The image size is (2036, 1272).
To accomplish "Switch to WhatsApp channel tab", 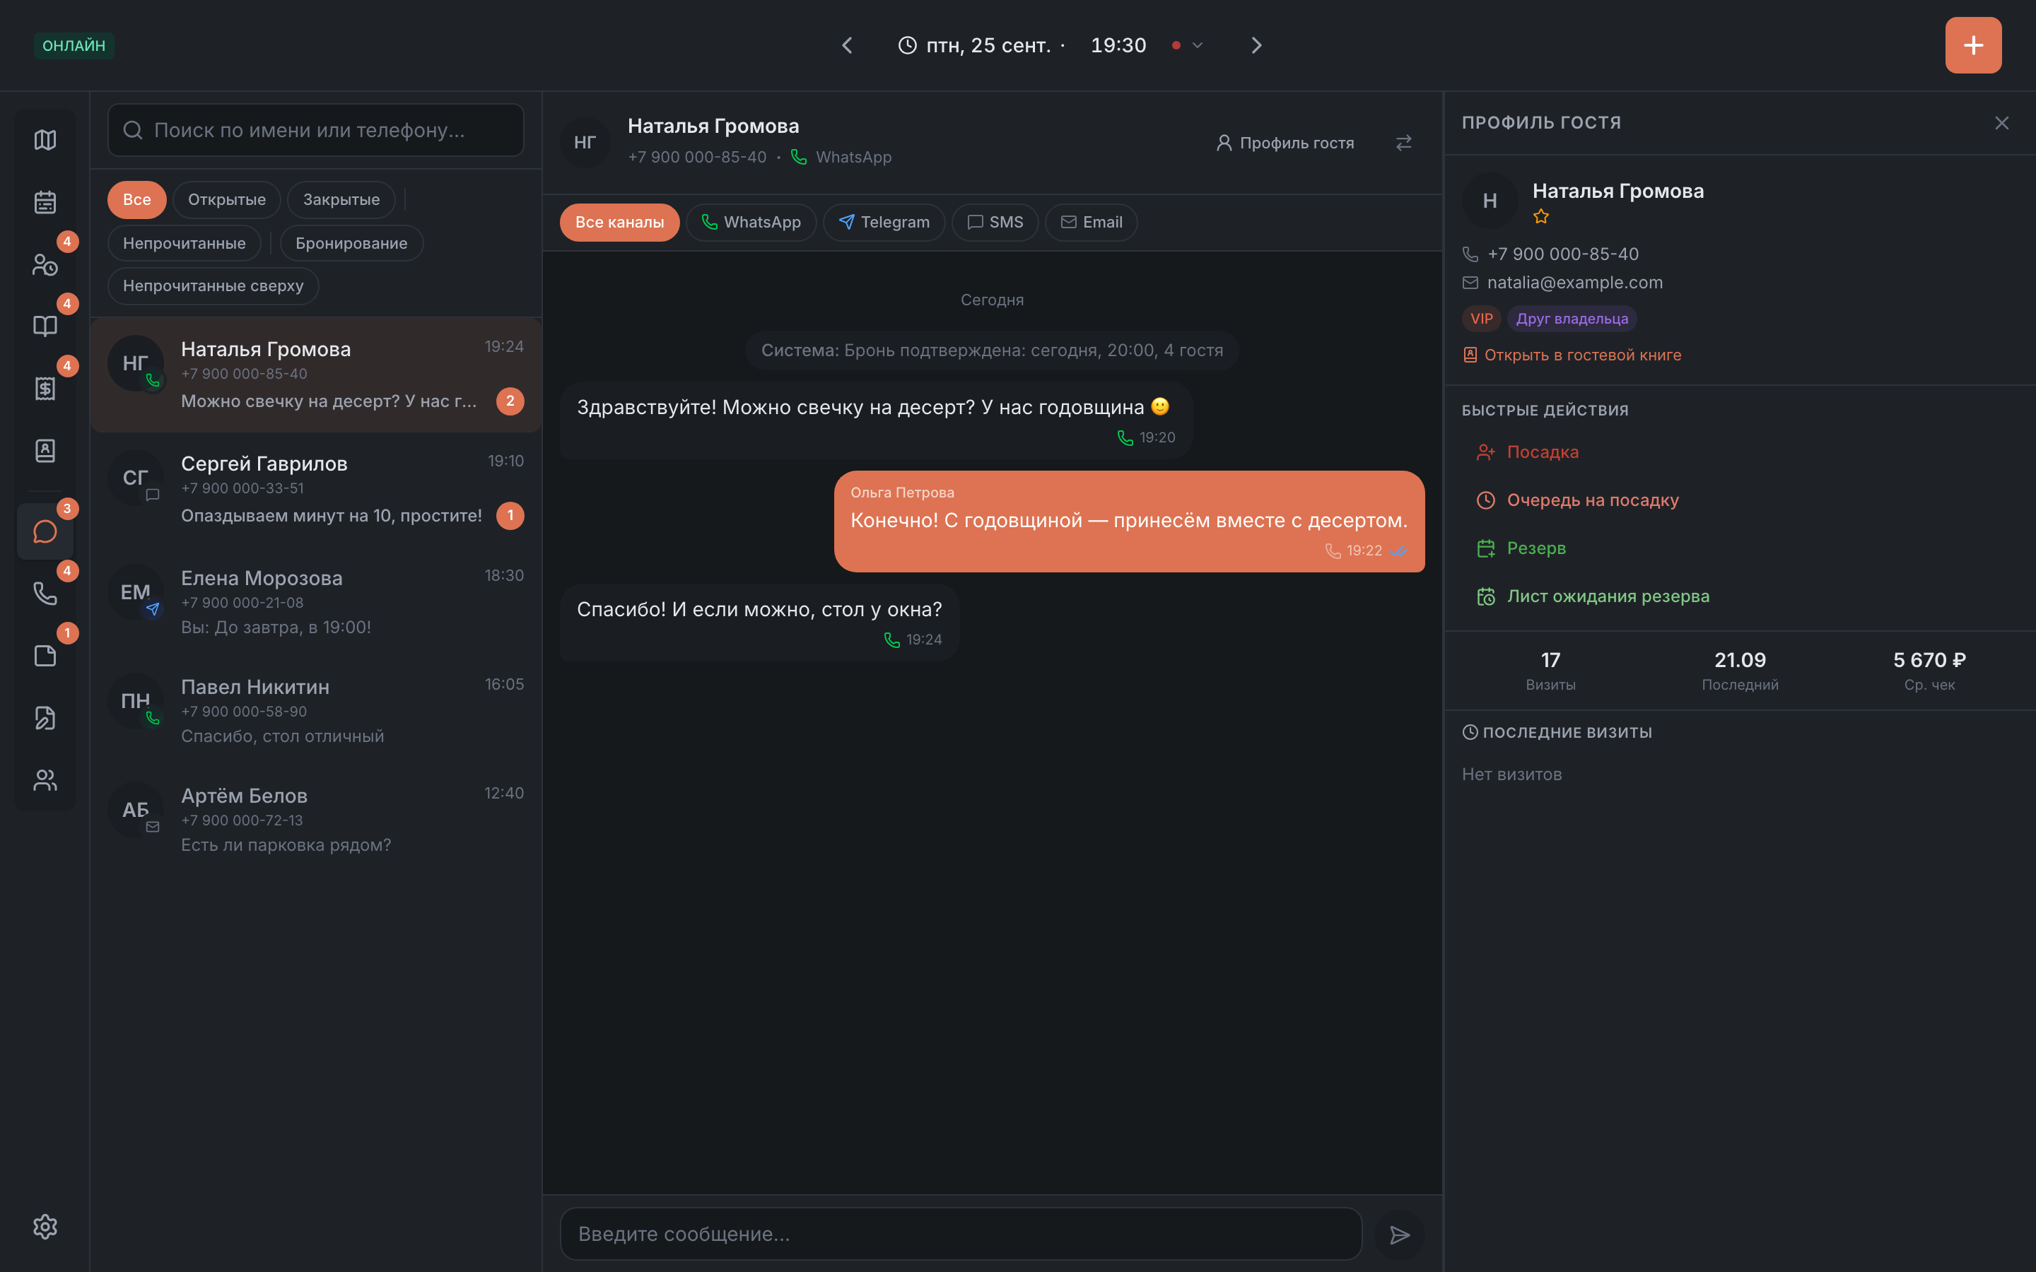I will pos(751,222).
